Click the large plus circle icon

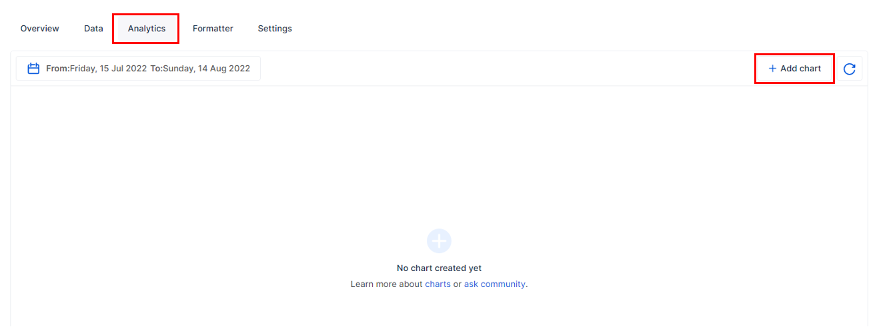(439, 240)
